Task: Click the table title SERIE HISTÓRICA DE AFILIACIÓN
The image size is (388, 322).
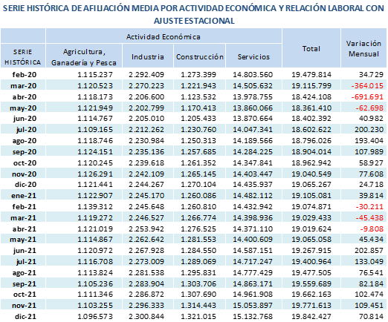Action: pos(194,14)
